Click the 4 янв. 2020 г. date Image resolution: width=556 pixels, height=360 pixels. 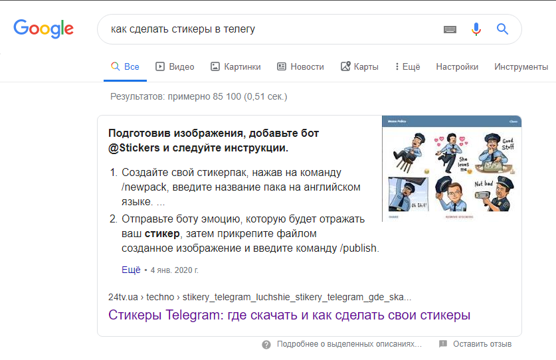coord(175,270)
